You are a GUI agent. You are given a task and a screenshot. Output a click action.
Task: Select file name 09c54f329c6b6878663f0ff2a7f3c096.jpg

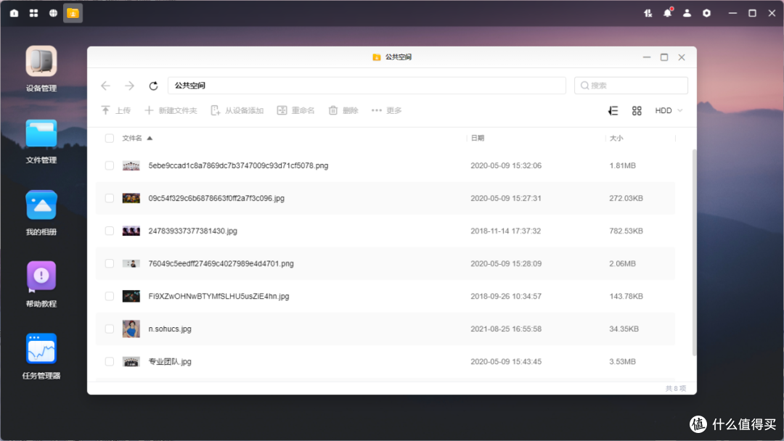coord(216,198)
